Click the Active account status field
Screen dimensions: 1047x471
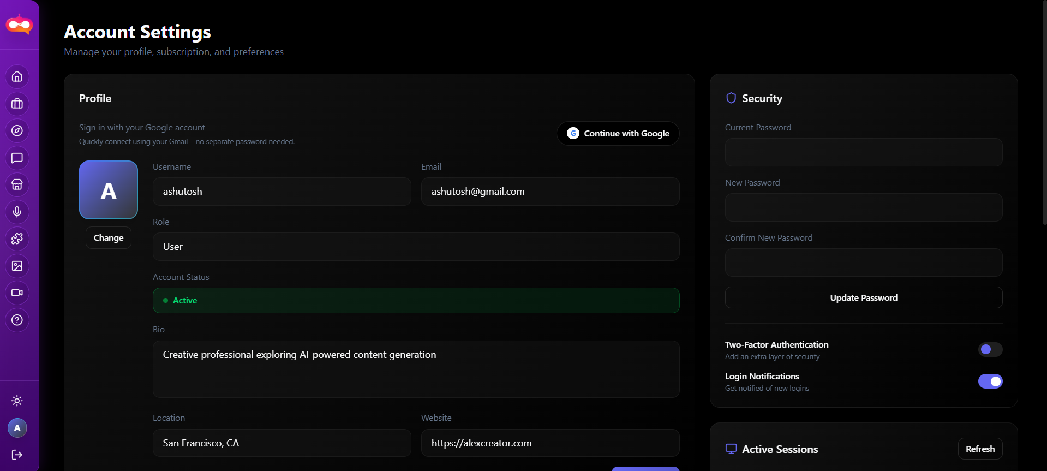(x=416, y=300)
